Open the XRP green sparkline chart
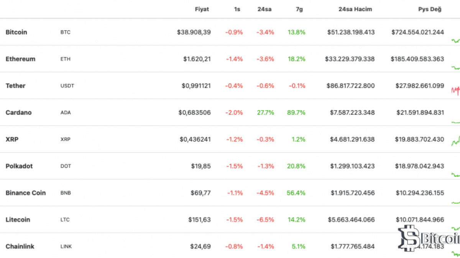 (x=455, y=141)
